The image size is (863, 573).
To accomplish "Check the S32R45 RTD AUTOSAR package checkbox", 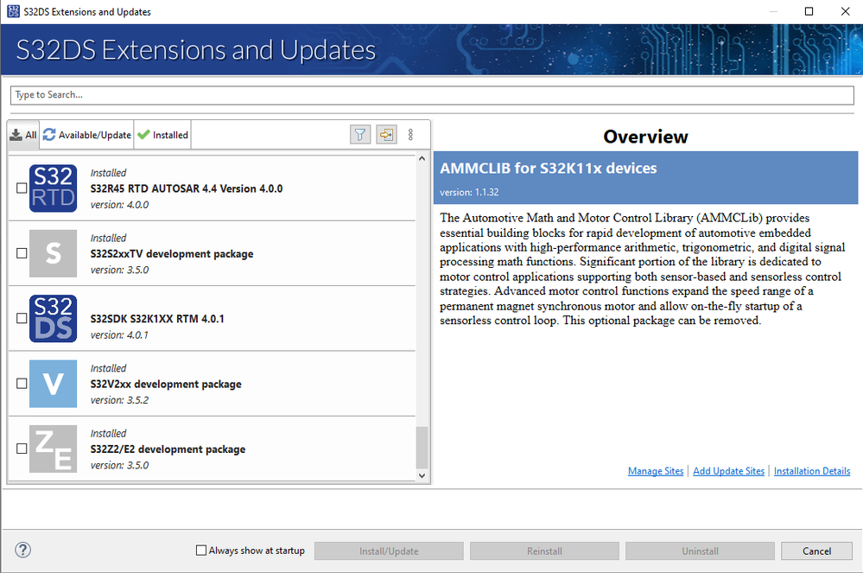I will coord(22,188).
